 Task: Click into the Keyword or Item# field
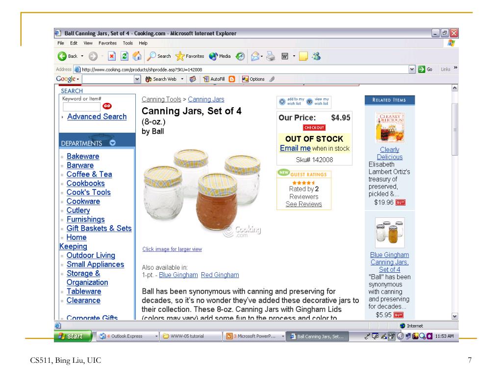(82, 107)
